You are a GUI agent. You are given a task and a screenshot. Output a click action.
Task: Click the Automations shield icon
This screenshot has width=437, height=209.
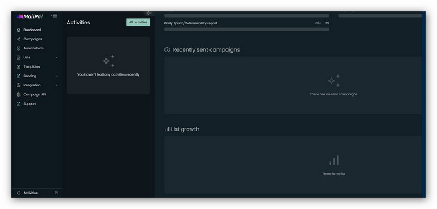[19, 48]
